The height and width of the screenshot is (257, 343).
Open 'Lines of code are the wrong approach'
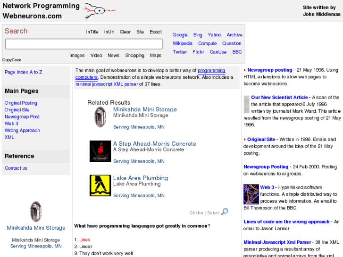coord(286,222)
